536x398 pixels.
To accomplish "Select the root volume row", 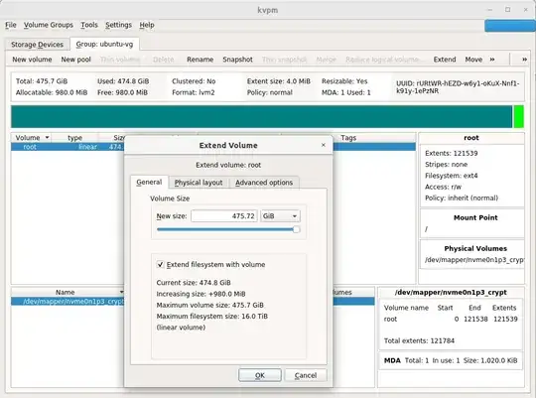I will click(x=67, y=147).
